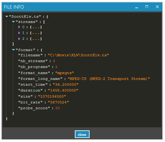Select the "1458.400000" duration value
This screenshot has height=142, width=165.
(x=63, y=90)
